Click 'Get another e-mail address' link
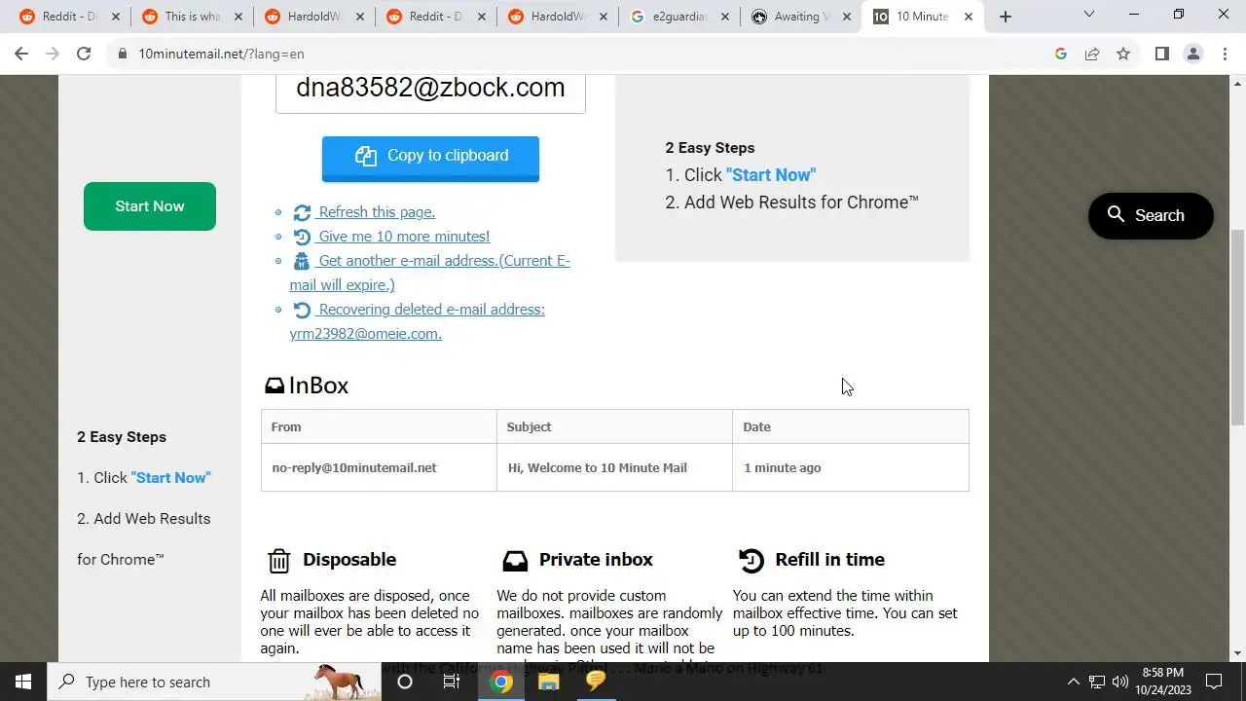This screenshot has height=701, width=1246. pos(429,273)
